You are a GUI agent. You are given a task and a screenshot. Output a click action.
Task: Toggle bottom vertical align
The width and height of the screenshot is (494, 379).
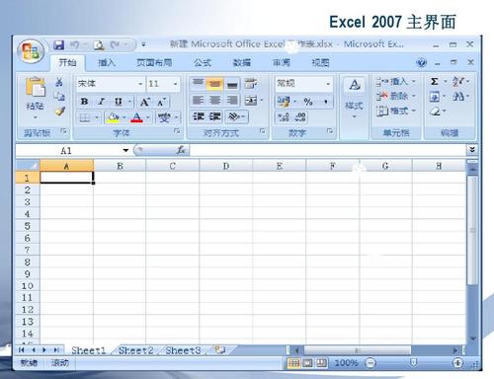tap(232, 84)
